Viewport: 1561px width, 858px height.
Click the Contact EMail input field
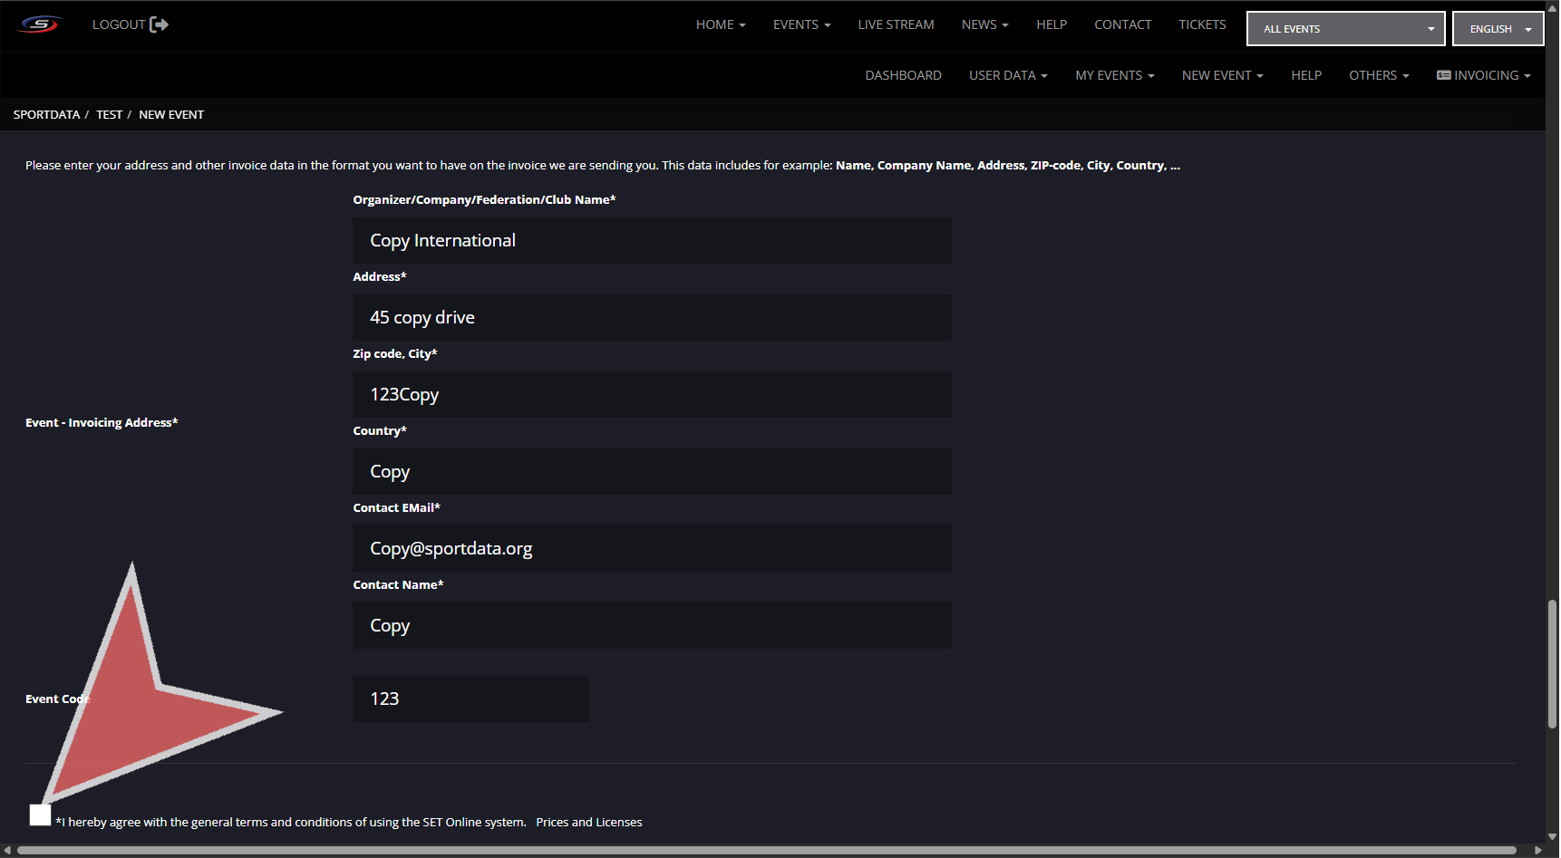pyautogui.click(x=652, y=549)
